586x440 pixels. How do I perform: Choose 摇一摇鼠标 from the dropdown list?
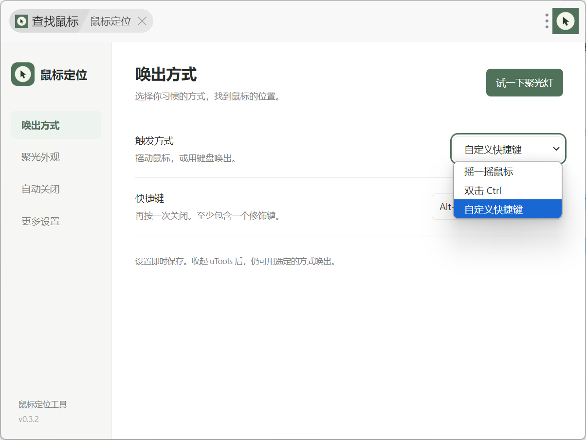point(508,172)
